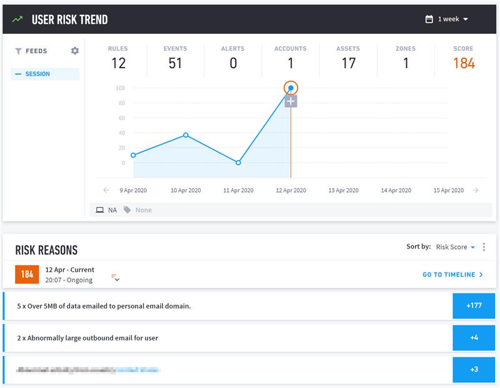The image size is (500, 388).
Task: Click the Feeds filter funnel icon
Action: click(18, 51)
